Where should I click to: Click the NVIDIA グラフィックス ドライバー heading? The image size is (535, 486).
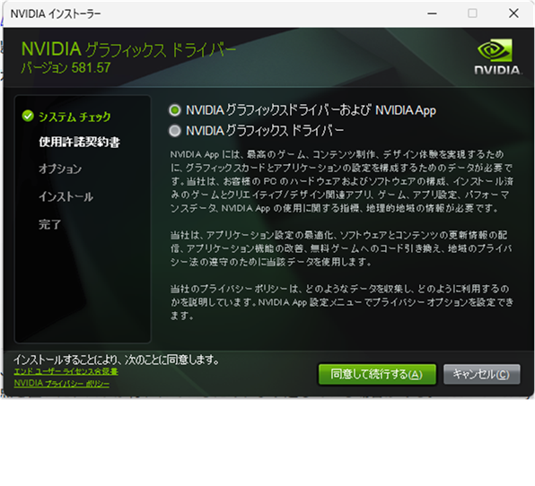pos(128,49)
